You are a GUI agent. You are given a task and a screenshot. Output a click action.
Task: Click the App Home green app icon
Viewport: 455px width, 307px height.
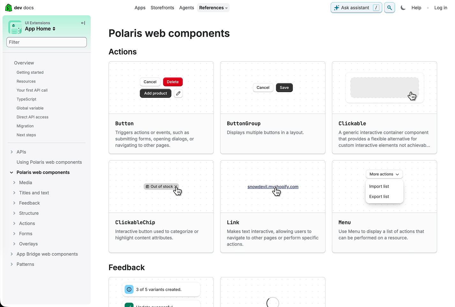[x=15, y=27]
